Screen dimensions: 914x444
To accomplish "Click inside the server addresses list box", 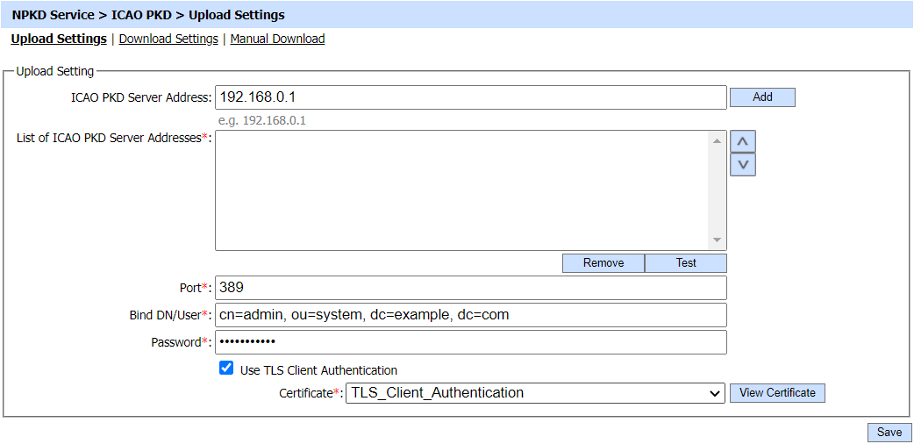I will 463,190.
